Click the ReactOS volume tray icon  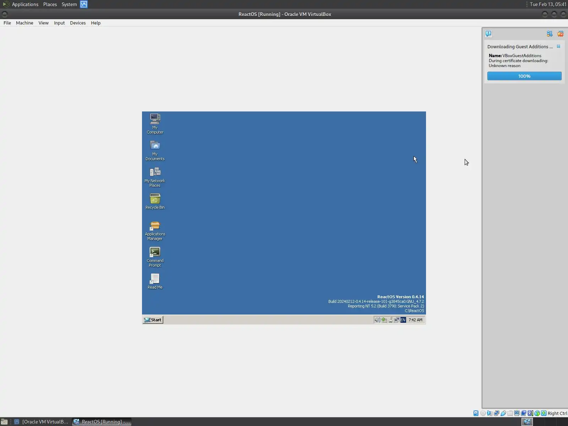click(377, 320)
